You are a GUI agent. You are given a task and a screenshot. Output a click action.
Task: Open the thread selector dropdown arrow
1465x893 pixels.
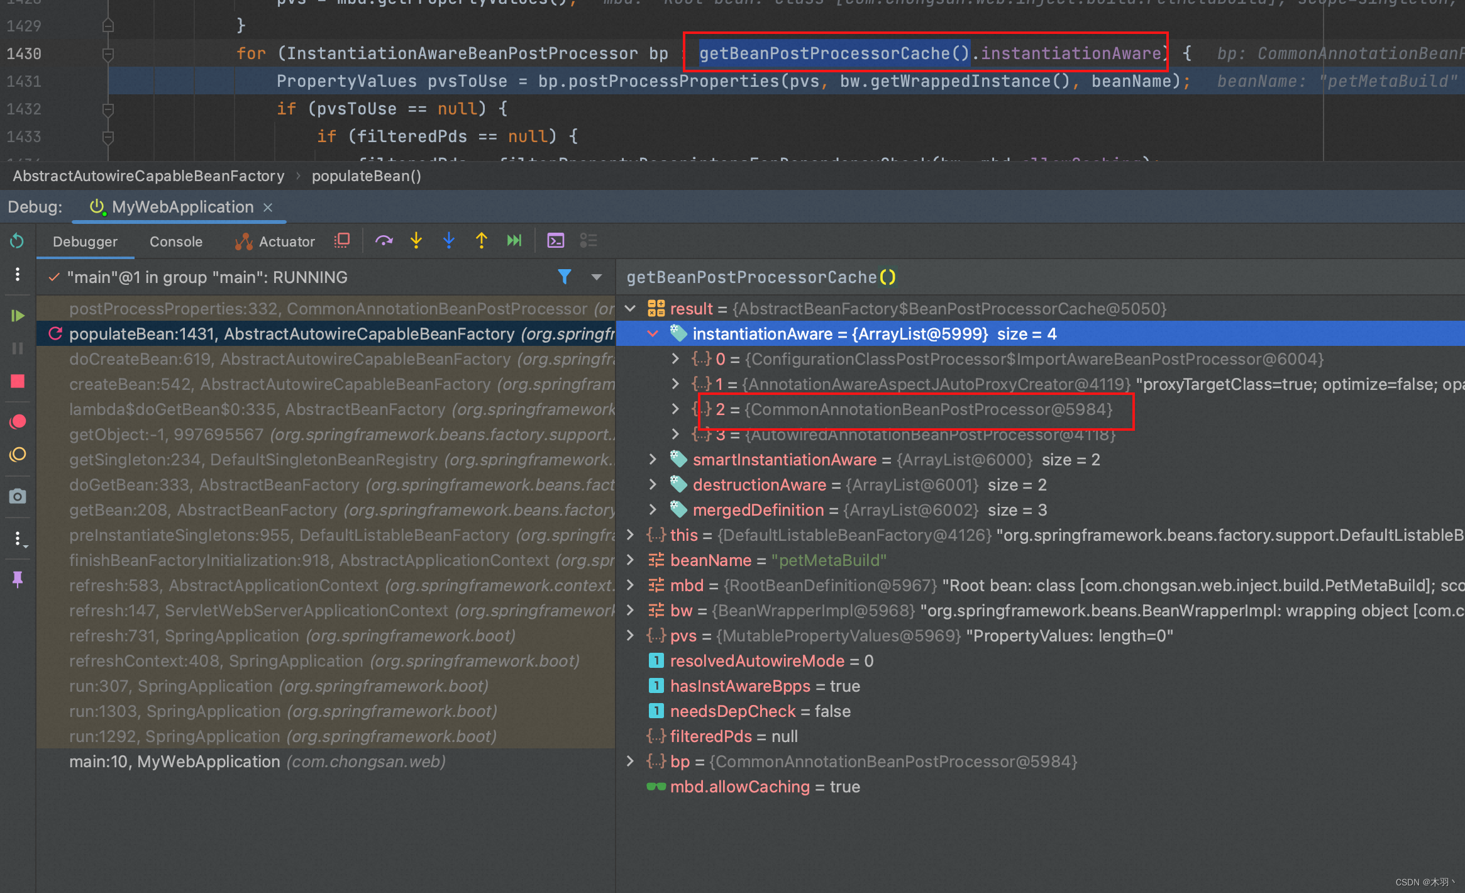pos(597,277)
